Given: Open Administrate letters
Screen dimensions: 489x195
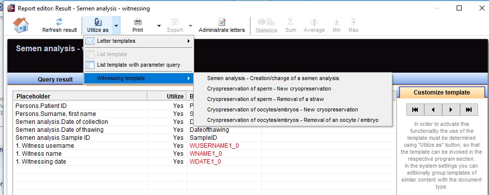Looking at the screenshot, I should pos(222,25).
